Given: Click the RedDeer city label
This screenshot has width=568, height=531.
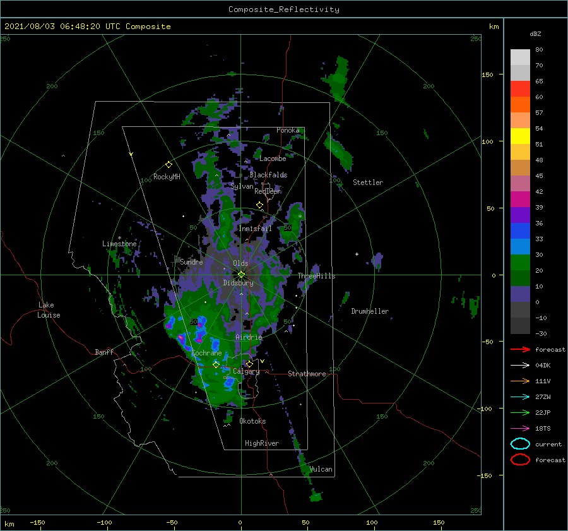Looking at the screenshot, I should (268, 191).
